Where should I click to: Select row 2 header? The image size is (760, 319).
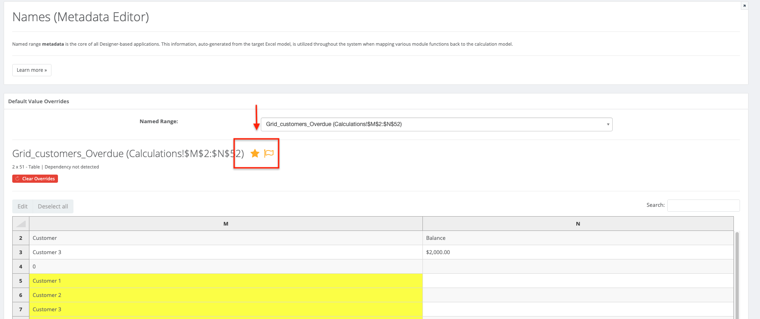pos(21,238)
